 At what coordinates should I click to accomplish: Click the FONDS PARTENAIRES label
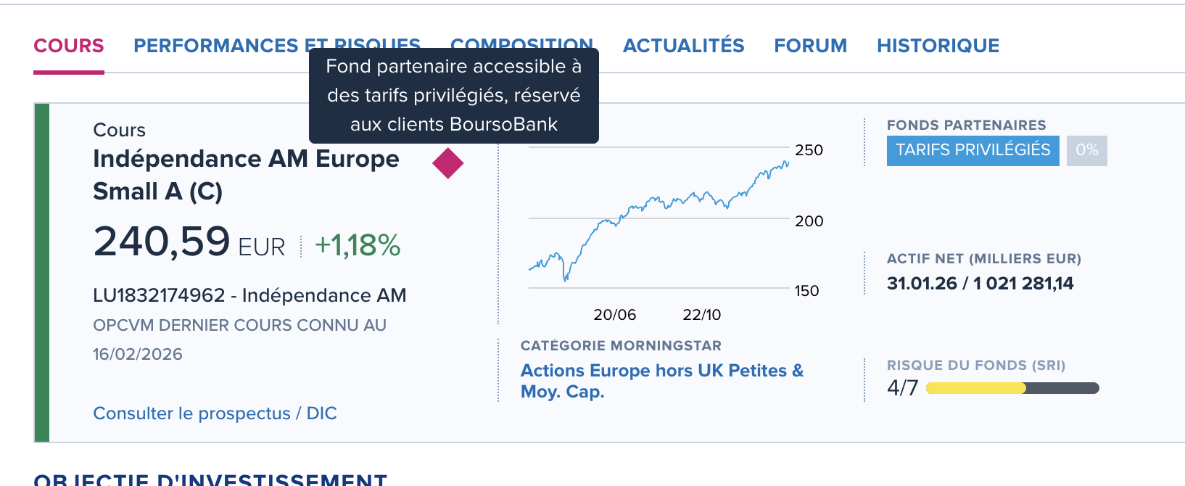point(966,125)
